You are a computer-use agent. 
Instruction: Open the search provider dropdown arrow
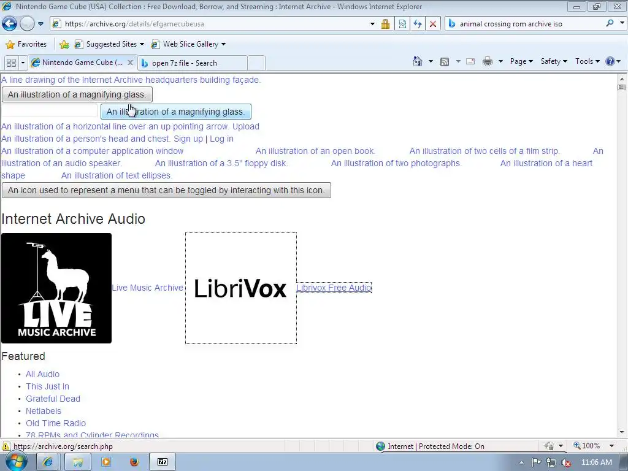(622, 23)
